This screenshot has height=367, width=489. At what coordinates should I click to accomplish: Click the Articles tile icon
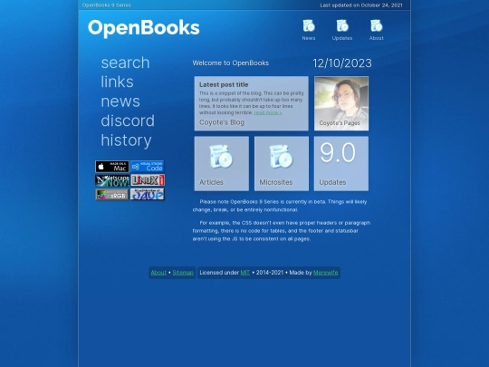(x=221, y=157)
